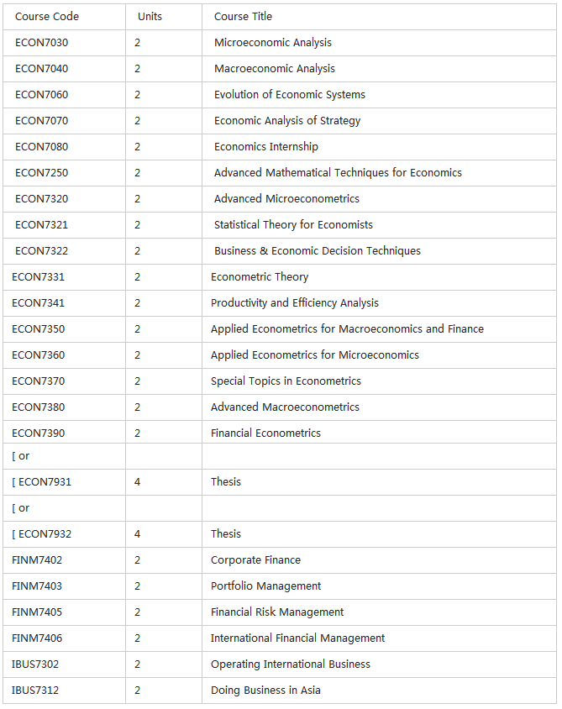This screenshot has width=562, height=709.
Task: Select the Microeconomic Analysis course title
Action: [272, 43]
